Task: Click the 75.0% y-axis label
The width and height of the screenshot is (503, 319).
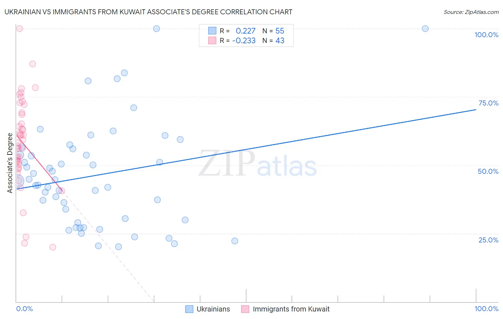Action: click(489, 103)
